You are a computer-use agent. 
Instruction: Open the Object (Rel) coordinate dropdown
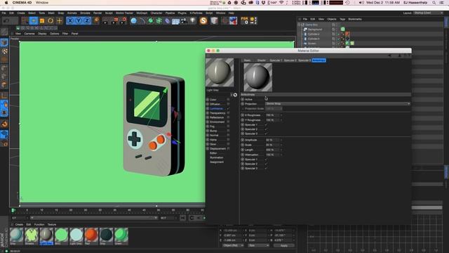[233, 245]
